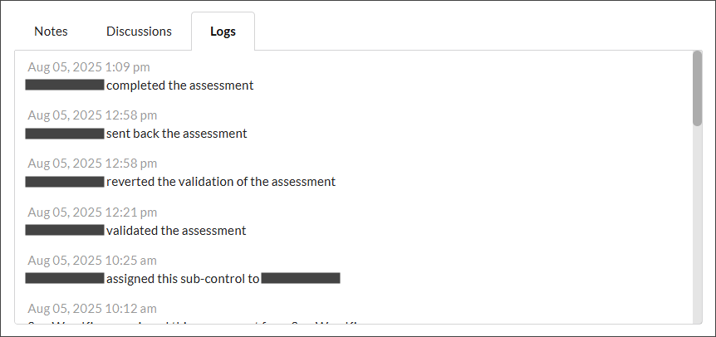Click the 'completed the assessment' log entry

179,85
